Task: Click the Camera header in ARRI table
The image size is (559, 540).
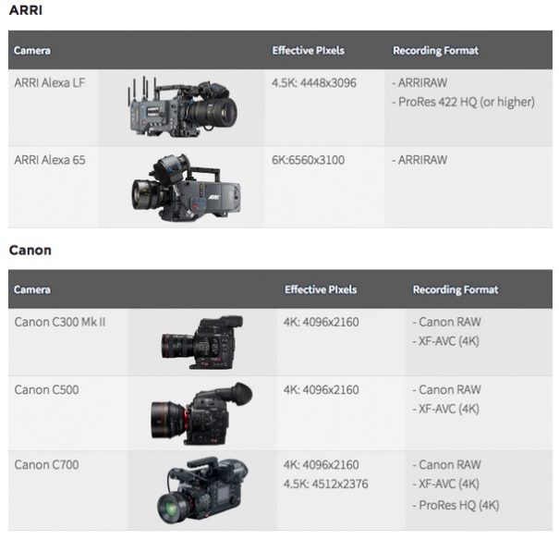Action: 32,51
